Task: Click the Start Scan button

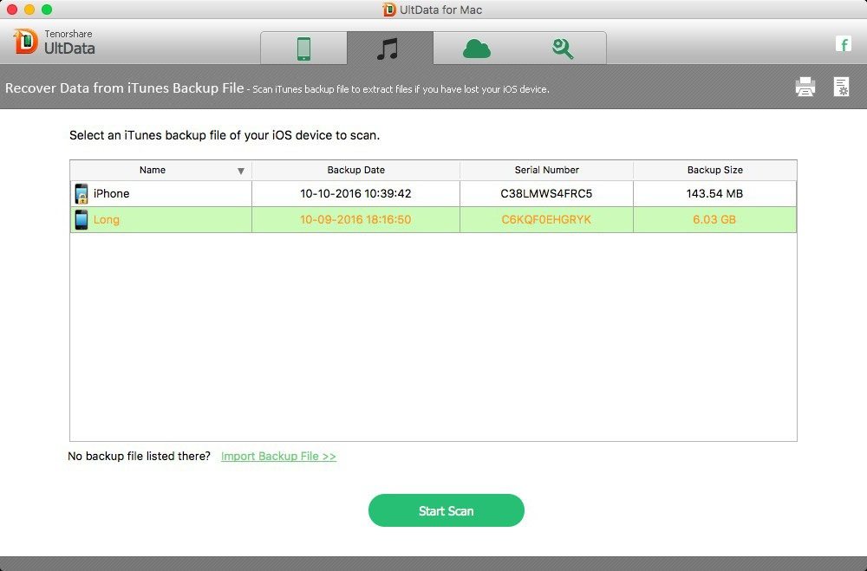Action: click(447, 510)
